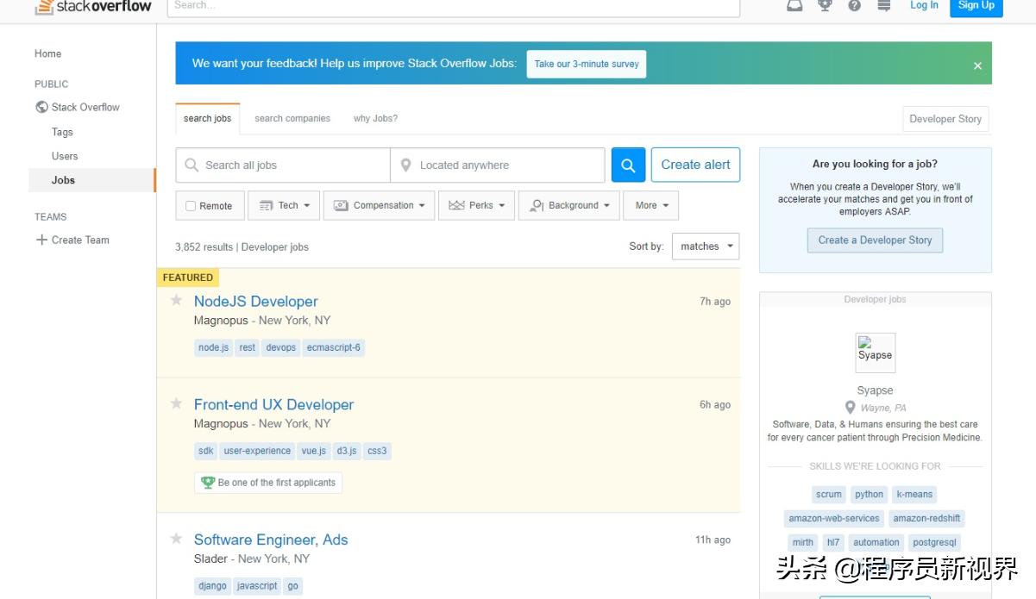Switch to the search companies tab
The width and height of the screenshot is (1036, 599).
click(x=292, y=119)
